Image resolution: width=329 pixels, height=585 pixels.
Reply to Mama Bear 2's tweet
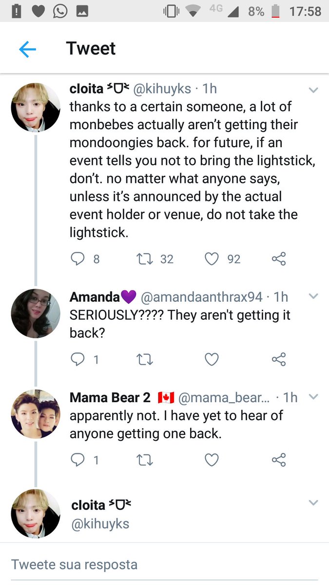pos(78,460)
